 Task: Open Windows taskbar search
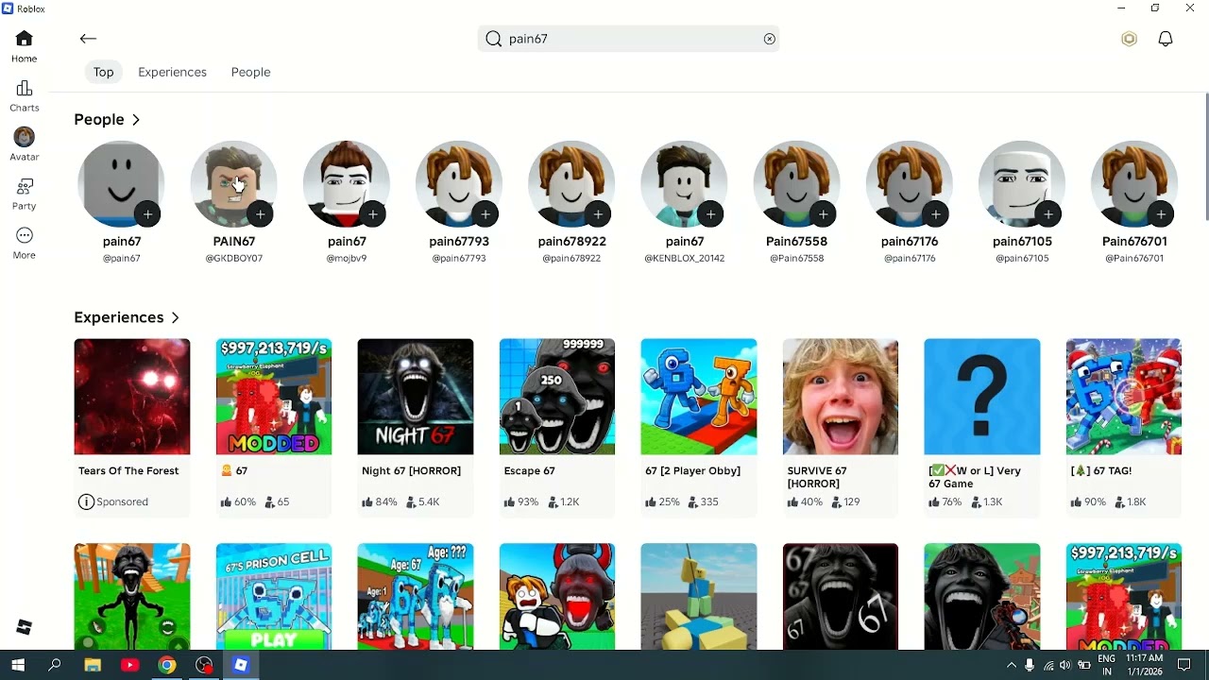(x=55, y=665)
